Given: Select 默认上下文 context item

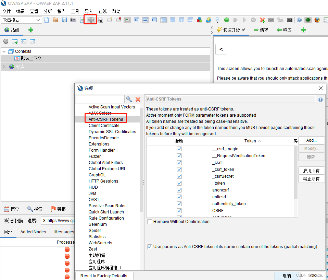Looking at the screenshot, I should pos(28,58).
